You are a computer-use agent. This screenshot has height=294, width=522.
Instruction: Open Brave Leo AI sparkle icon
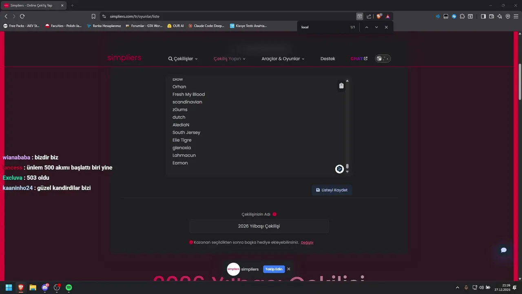click(500, 16)
